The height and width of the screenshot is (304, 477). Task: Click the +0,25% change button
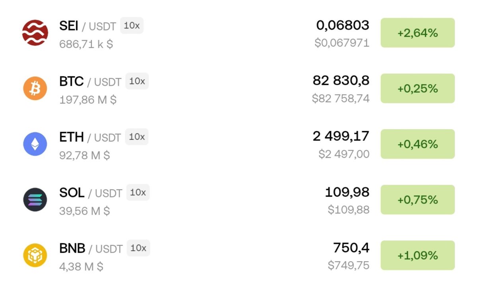click(418, 88)
